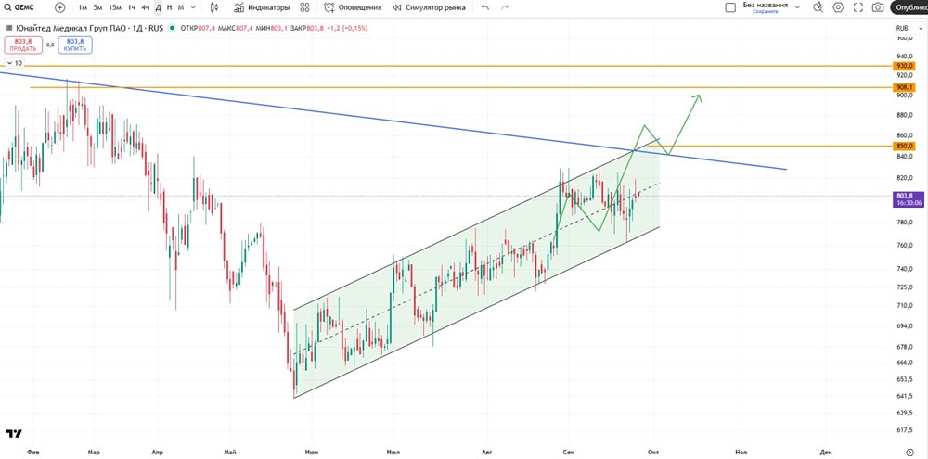Switch chart to fullscreen mode
Viewport: 928px width, 459px height.
coord(858,7)
